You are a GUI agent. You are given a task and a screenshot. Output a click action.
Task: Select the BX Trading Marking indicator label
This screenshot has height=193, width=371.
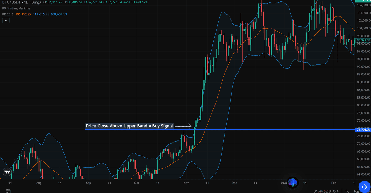point(16,8)
